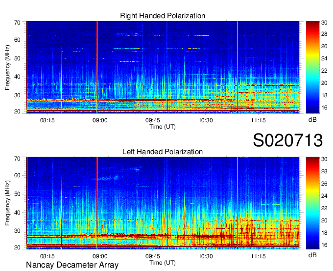Click the lower plot's "Frequency (MHz)" axis label
Image resolution: width=333 pixels, height=271 pixels.
[x=7, y=203]
